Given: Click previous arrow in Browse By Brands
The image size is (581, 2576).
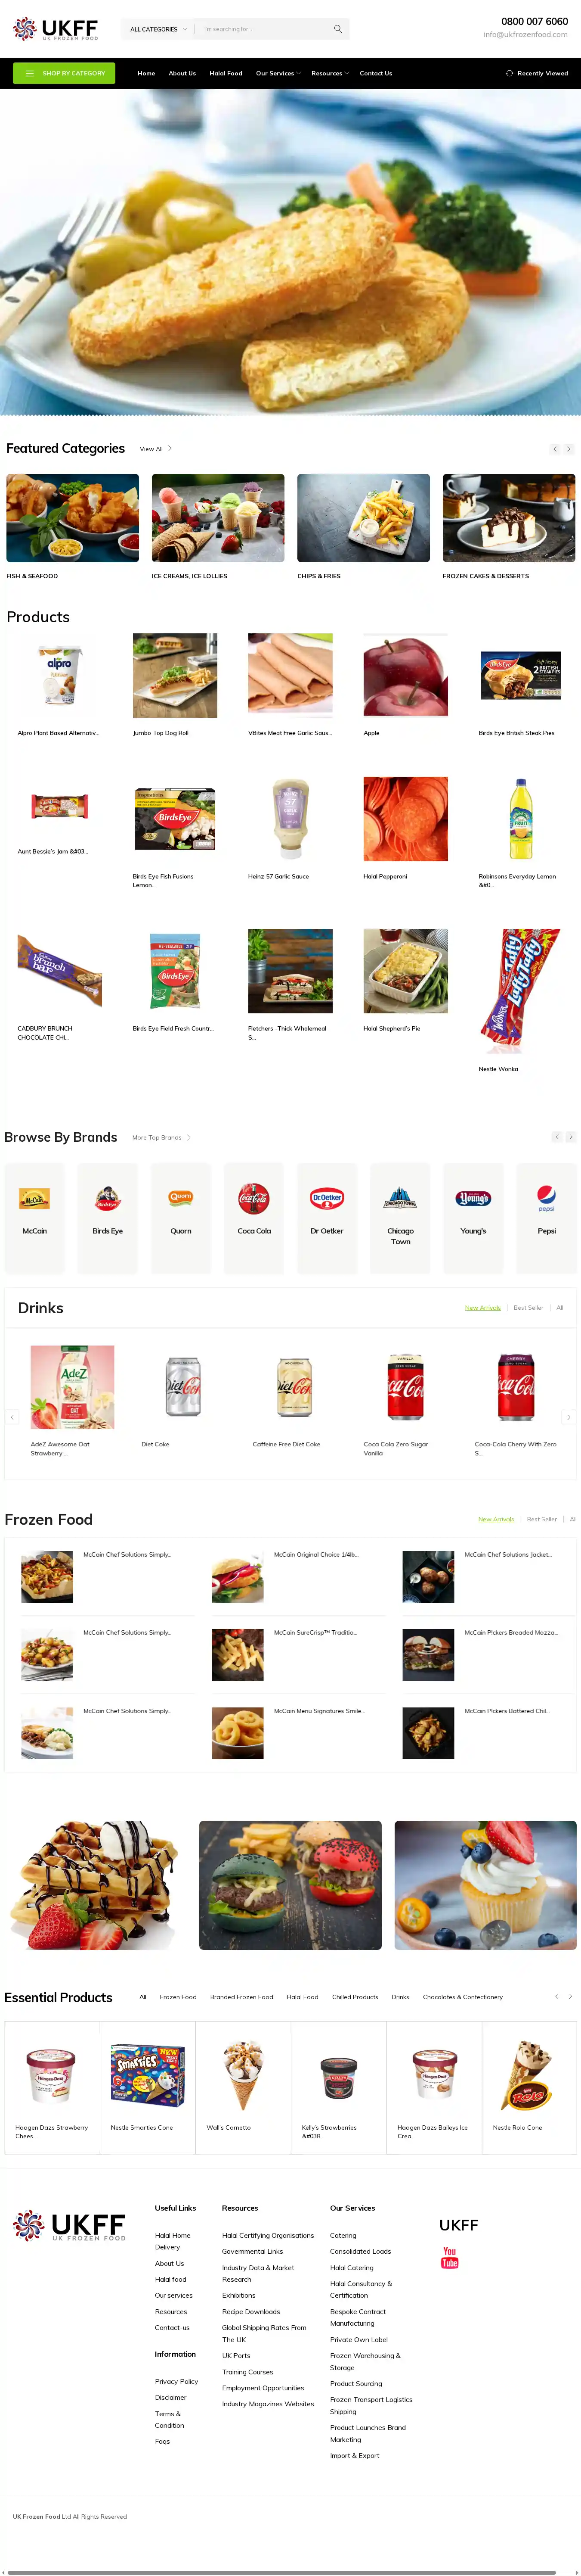Looking at the screenshot, I should pyautogui.click(x=557, y=1137).
